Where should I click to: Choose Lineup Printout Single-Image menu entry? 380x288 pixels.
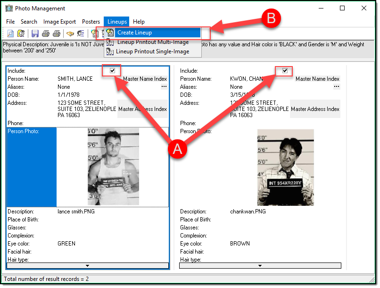point(153,51)
